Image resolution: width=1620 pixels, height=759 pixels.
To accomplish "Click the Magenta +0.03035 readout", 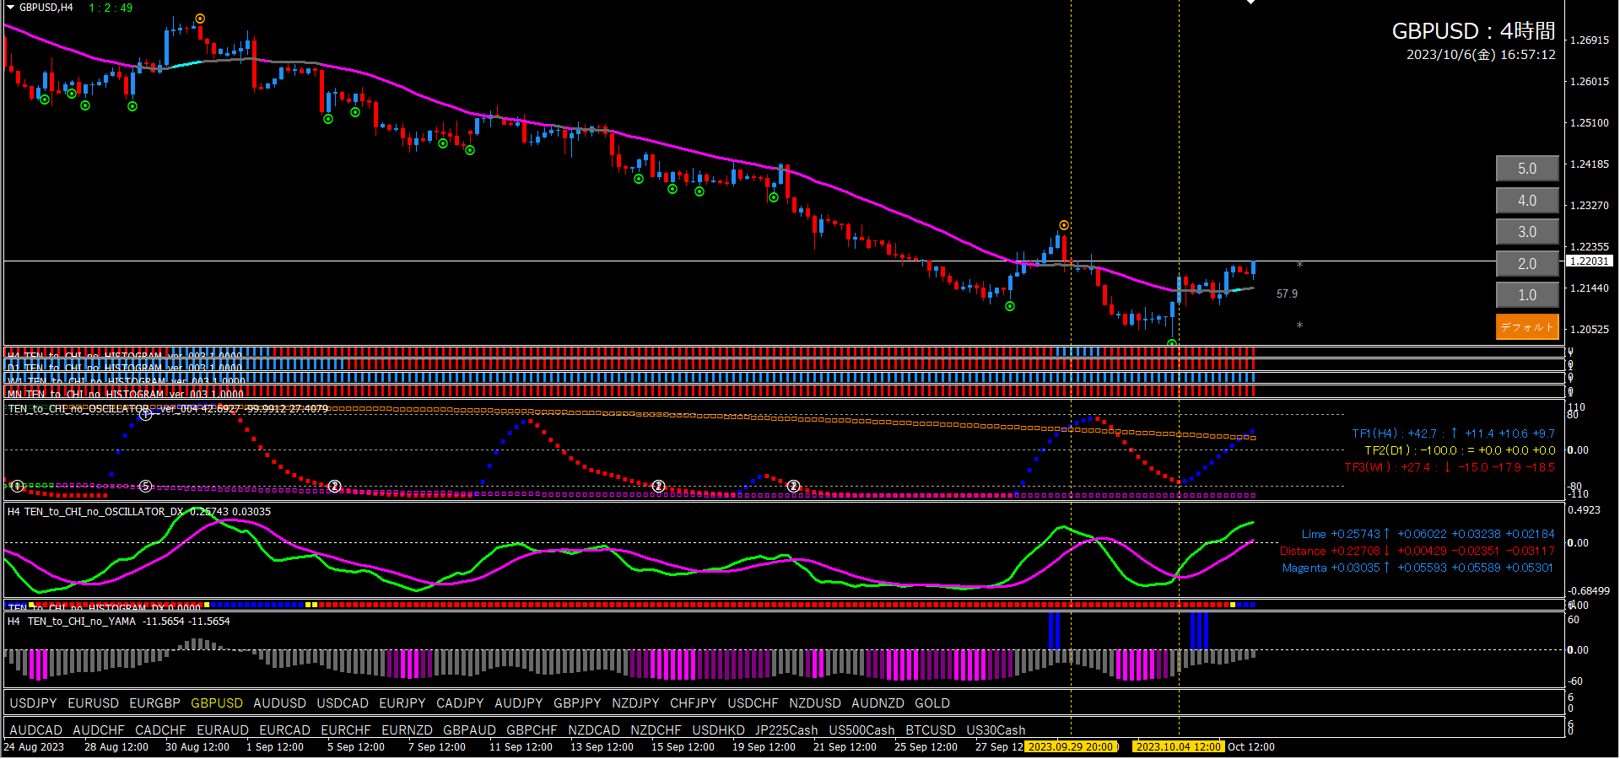I will point(1417,568).
